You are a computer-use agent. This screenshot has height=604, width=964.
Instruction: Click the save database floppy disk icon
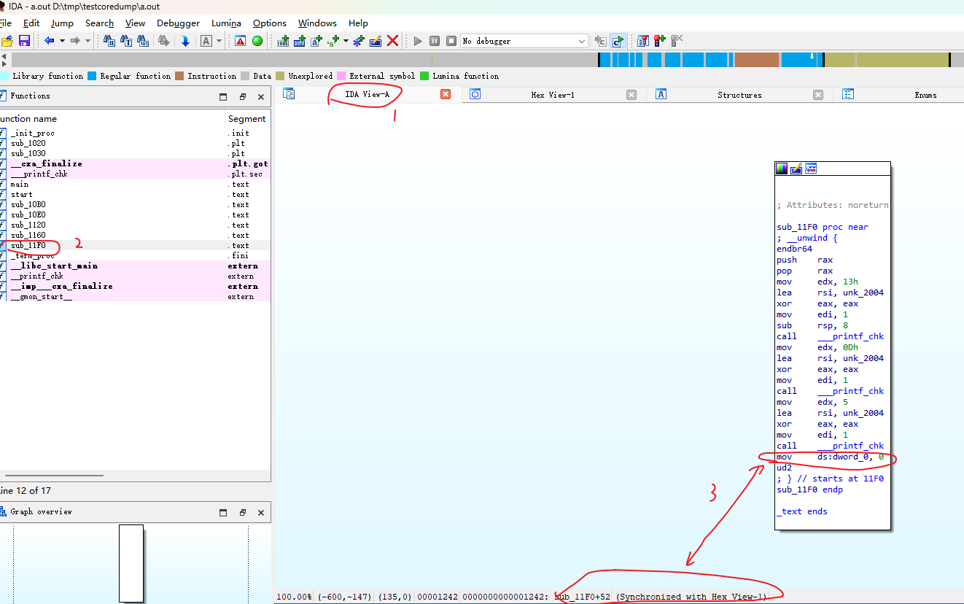(x=24, y=41)
